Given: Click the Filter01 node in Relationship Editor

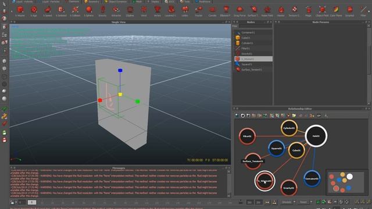Looking at the screenshot, I should coord(247,136).
